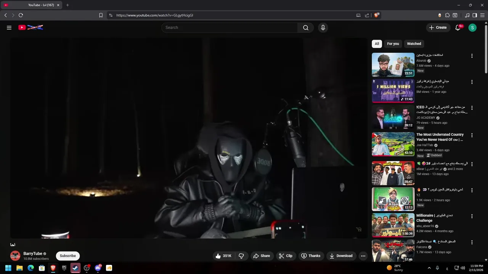Open options menu for xBear video
Image resolution: width=488 pixels, height=274 pixels.
click(472, 164)
